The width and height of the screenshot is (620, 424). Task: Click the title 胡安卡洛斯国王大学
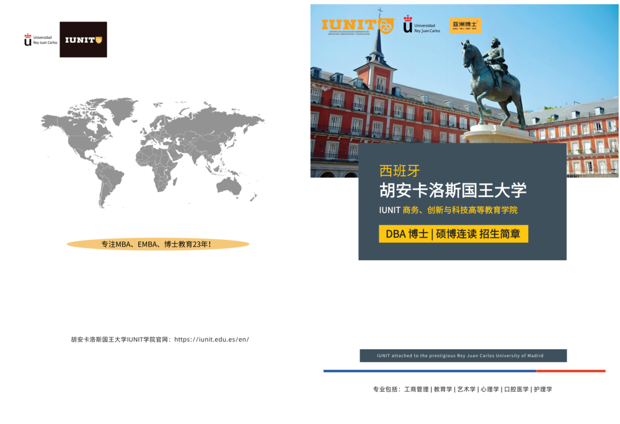(453, 190)
